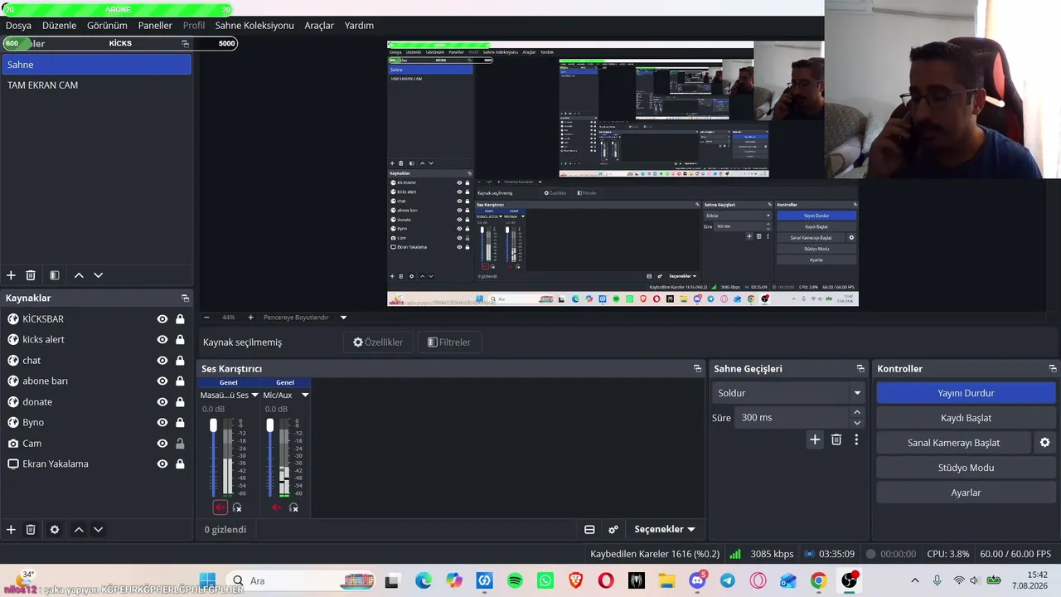The height and width of the screenshot is (597, 1061).
Task: Open advanced audio properties gears icon
Action: click(613, 529)
